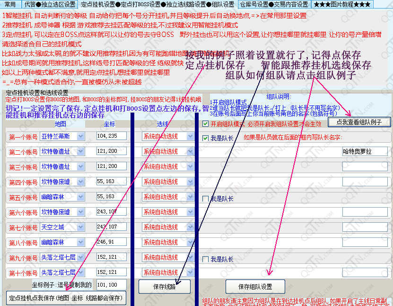Uncheck 我是队长 in the first account row
Image resolution: width=393 pixels, height=306 pixels.
tap(205, 138)
